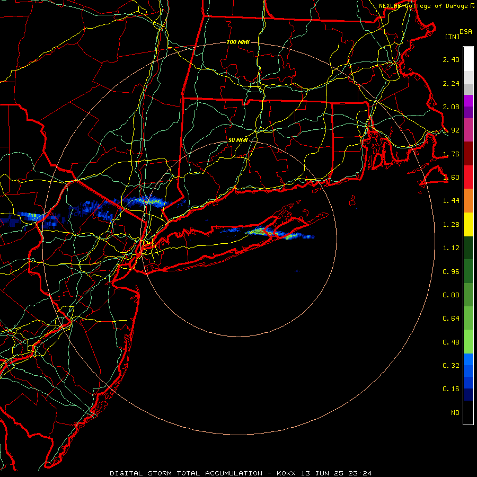Screen dimensions: 477x477
Task: Click the green rainfall patch over eastern Long Island
Action: tap(259, 232)
